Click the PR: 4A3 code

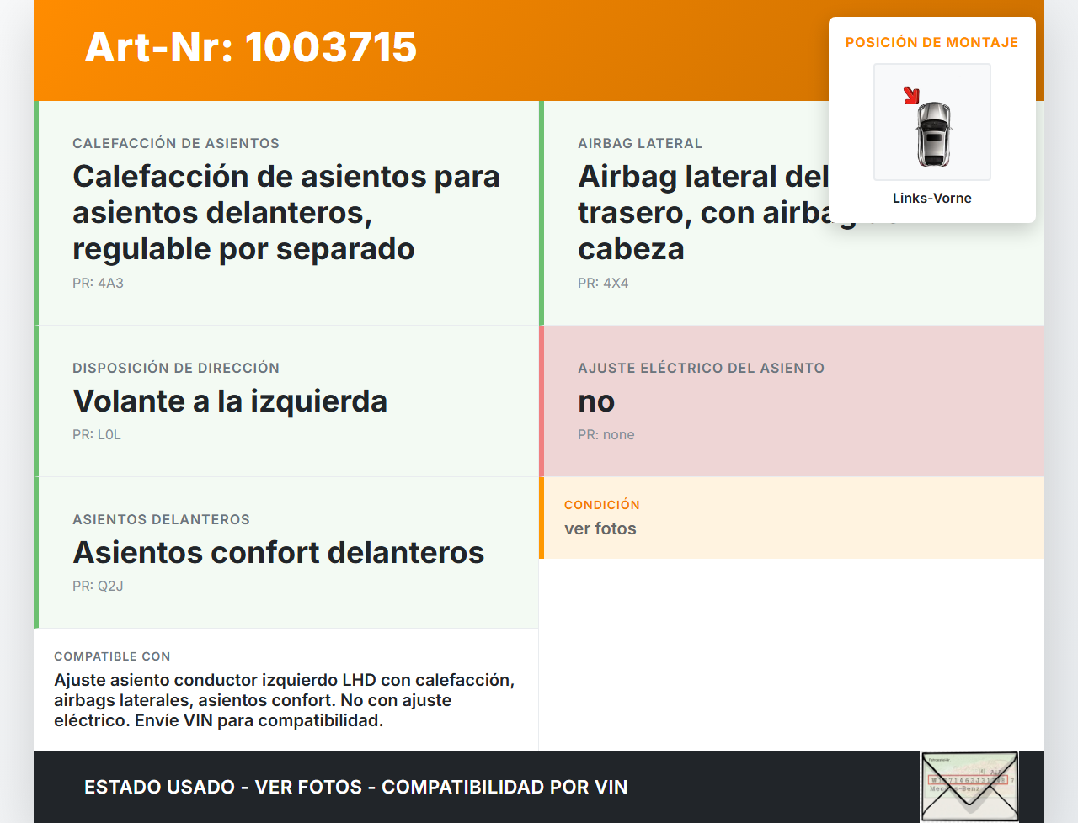pos(98,283)
